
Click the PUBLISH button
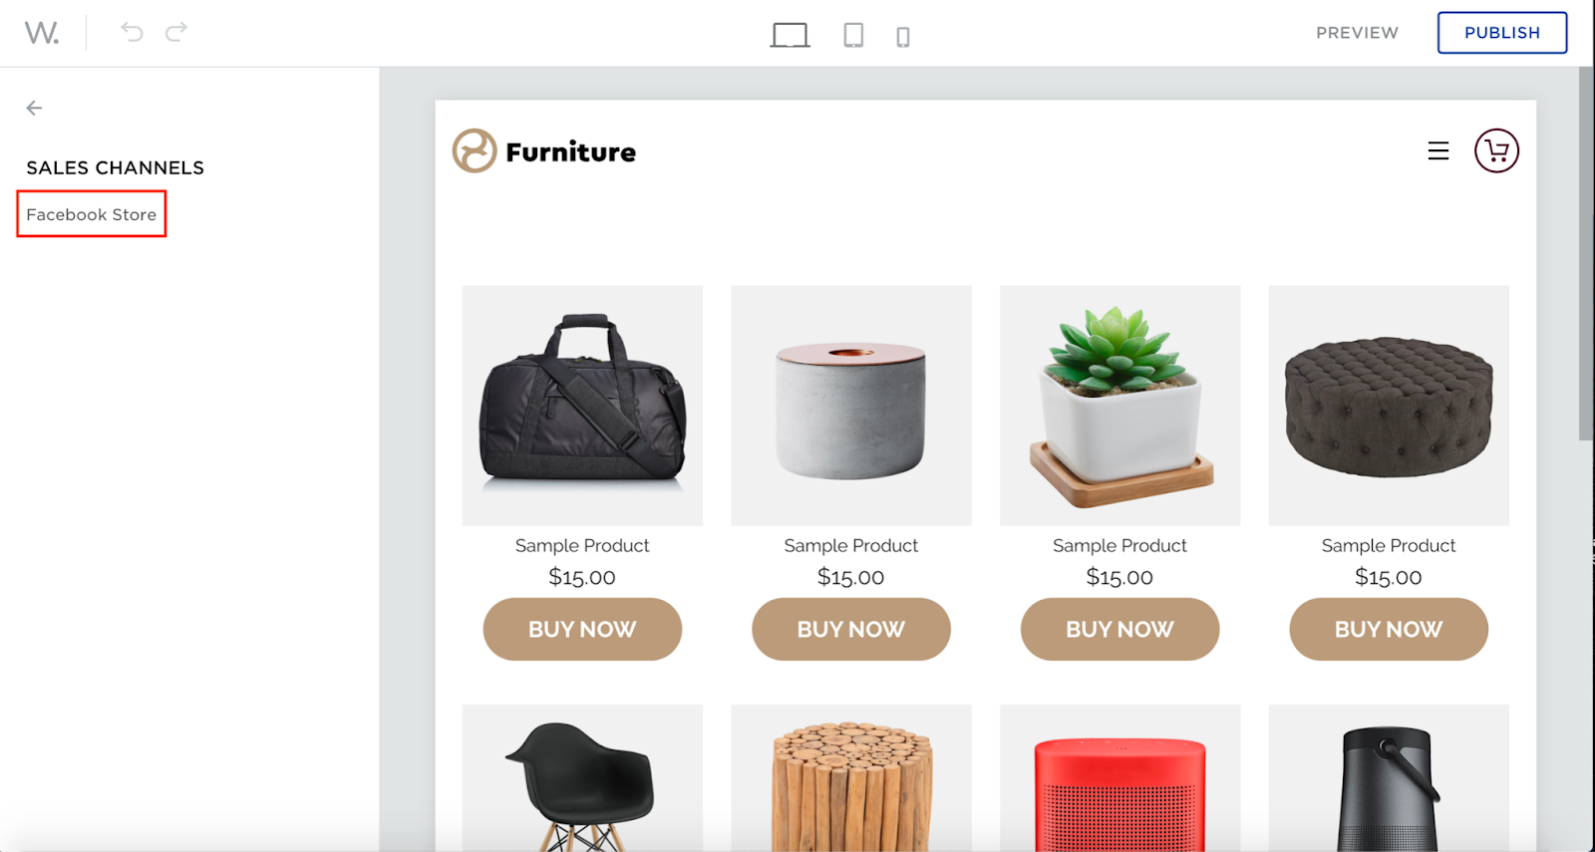coord(1502,33)
